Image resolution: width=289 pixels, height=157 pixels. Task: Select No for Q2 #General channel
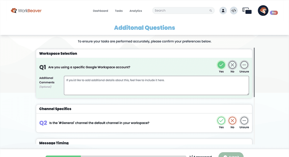[232, 121]
